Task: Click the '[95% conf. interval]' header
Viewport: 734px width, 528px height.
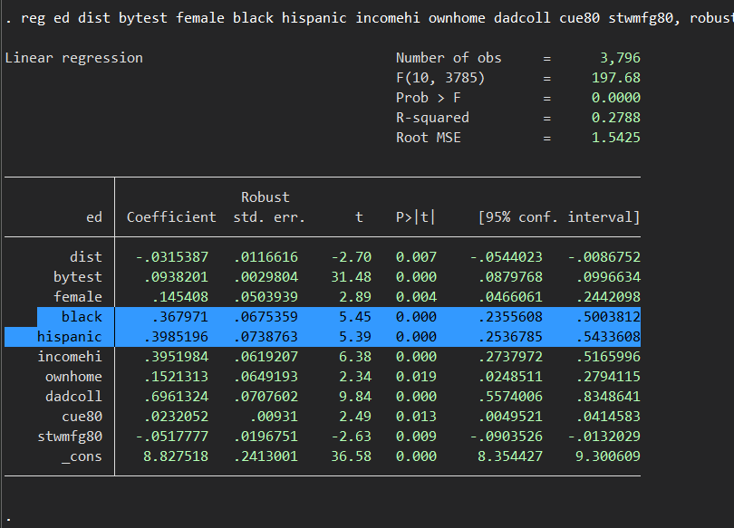Action: 559,217
